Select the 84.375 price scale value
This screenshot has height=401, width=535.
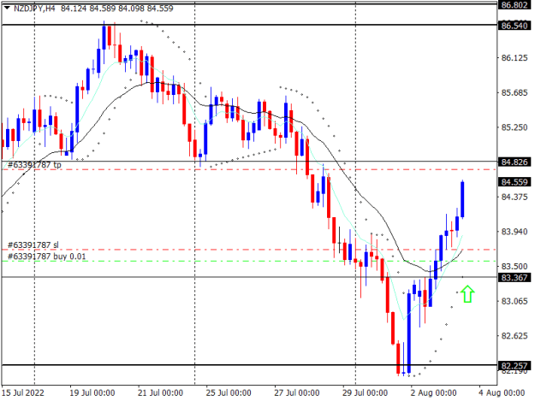514,197
